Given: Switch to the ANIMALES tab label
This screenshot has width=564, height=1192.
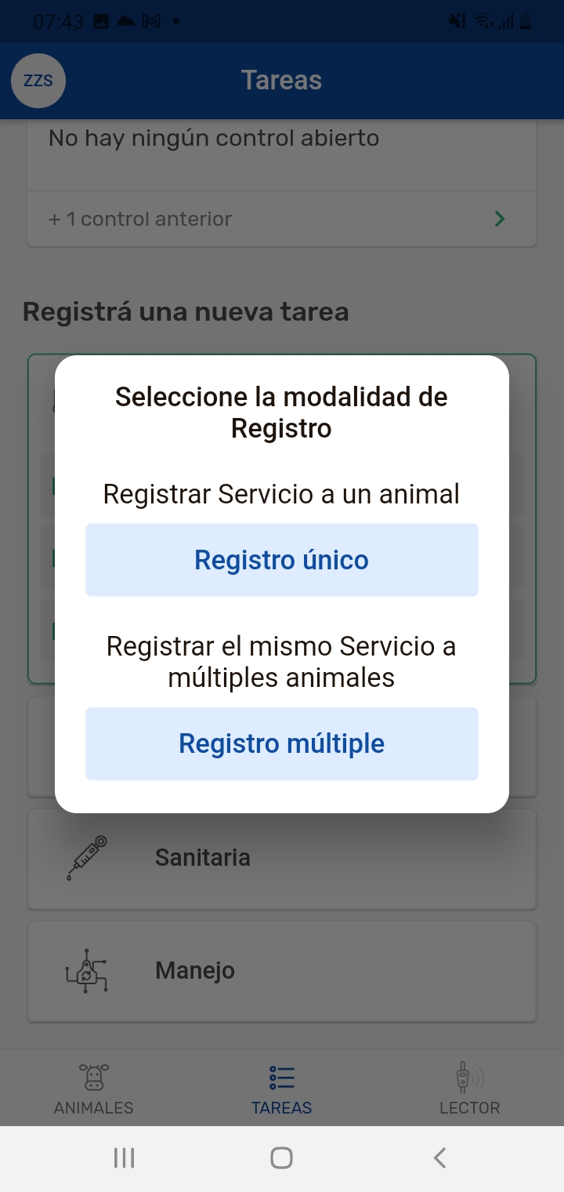Looking at the screenshot, I should pyautogui.click(x=94, y=1107).
